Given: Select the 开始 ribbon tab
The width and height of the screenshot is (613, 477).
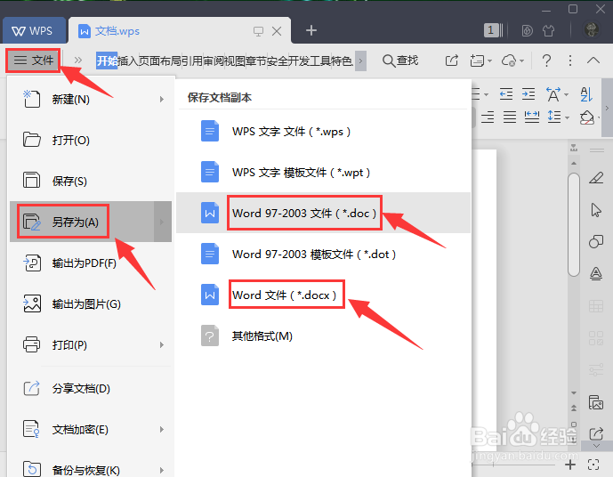Looking at the screenshot, I should [x=107, y=61].
